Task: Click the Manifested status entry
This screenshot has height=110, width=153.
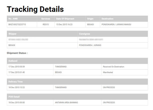Action: [x=108, y=72]
